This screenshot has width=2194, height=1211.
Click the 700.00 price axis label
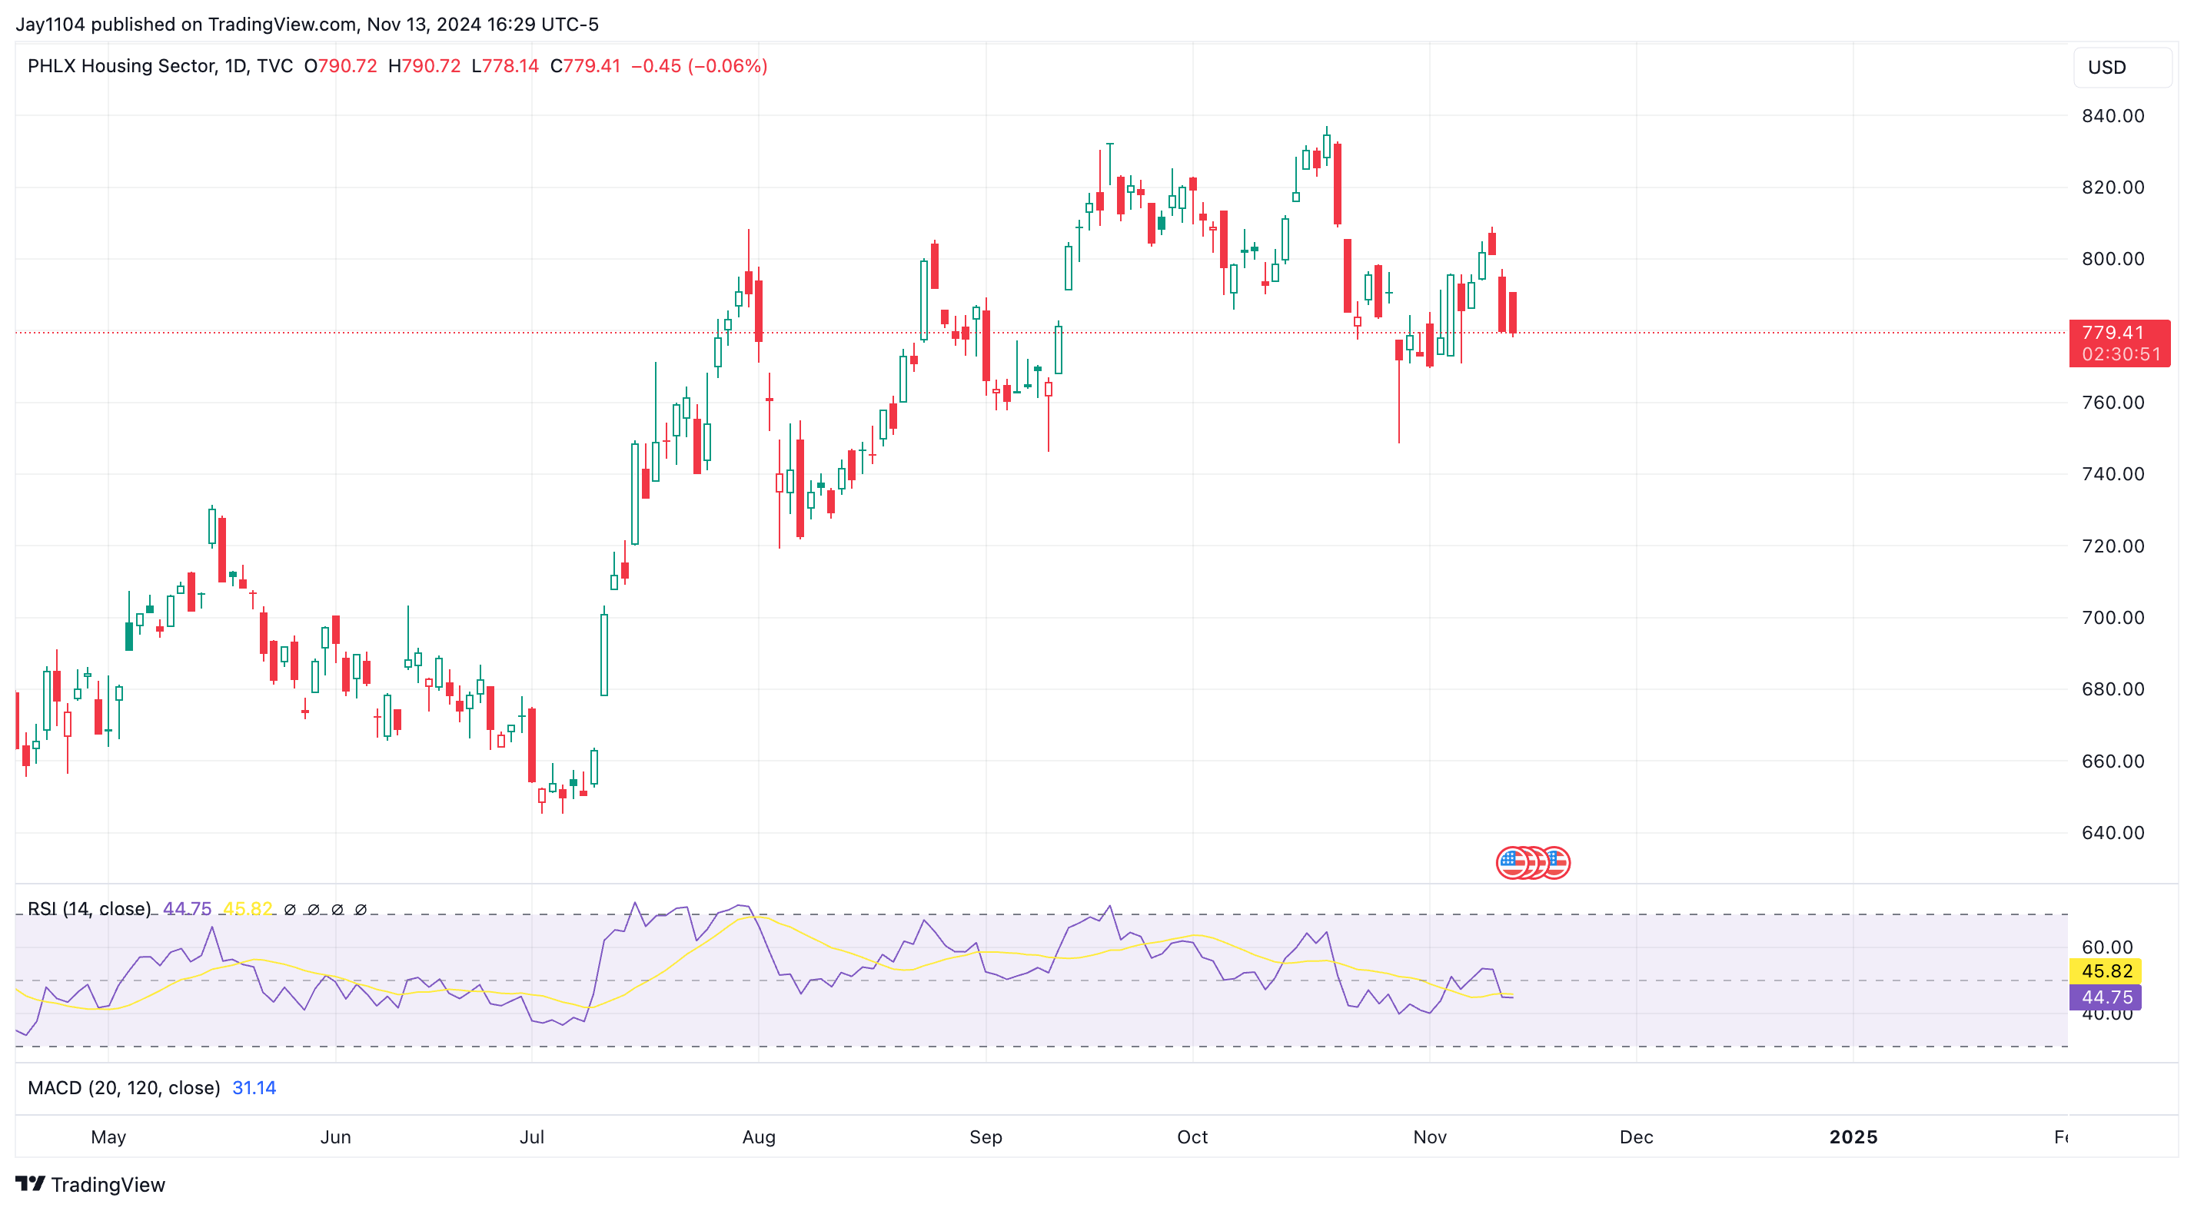(2113, 618)
